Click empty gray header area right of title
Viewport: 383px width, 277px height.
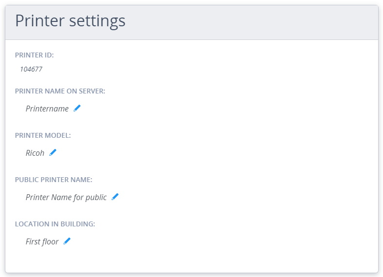coord(254,22)
